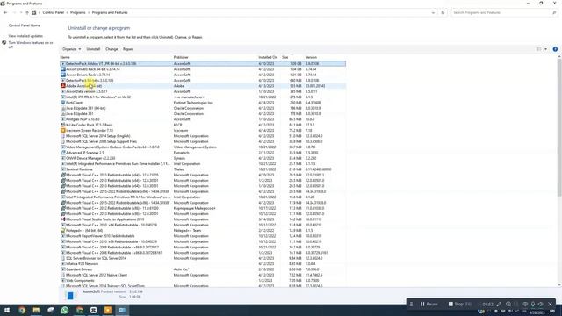Open View installed updates link
The width and height of the screenshot is (562, 316).
tap(25, 36)
